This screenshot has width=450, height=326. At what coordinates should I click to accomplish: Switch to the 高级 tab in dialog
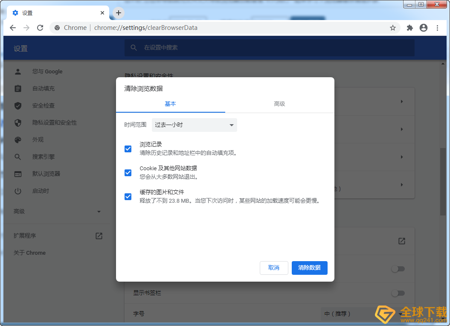[x=279, y=103]
